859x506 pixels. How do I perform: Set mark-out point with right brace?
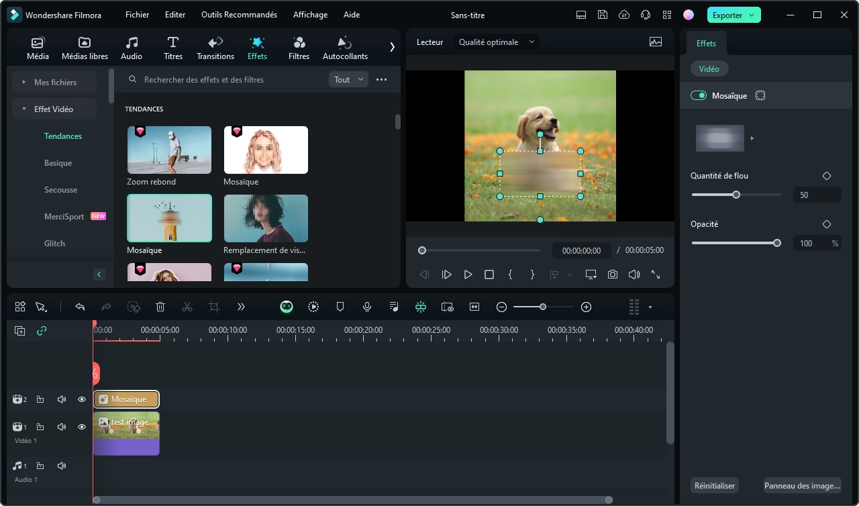(x=532, y=274)
